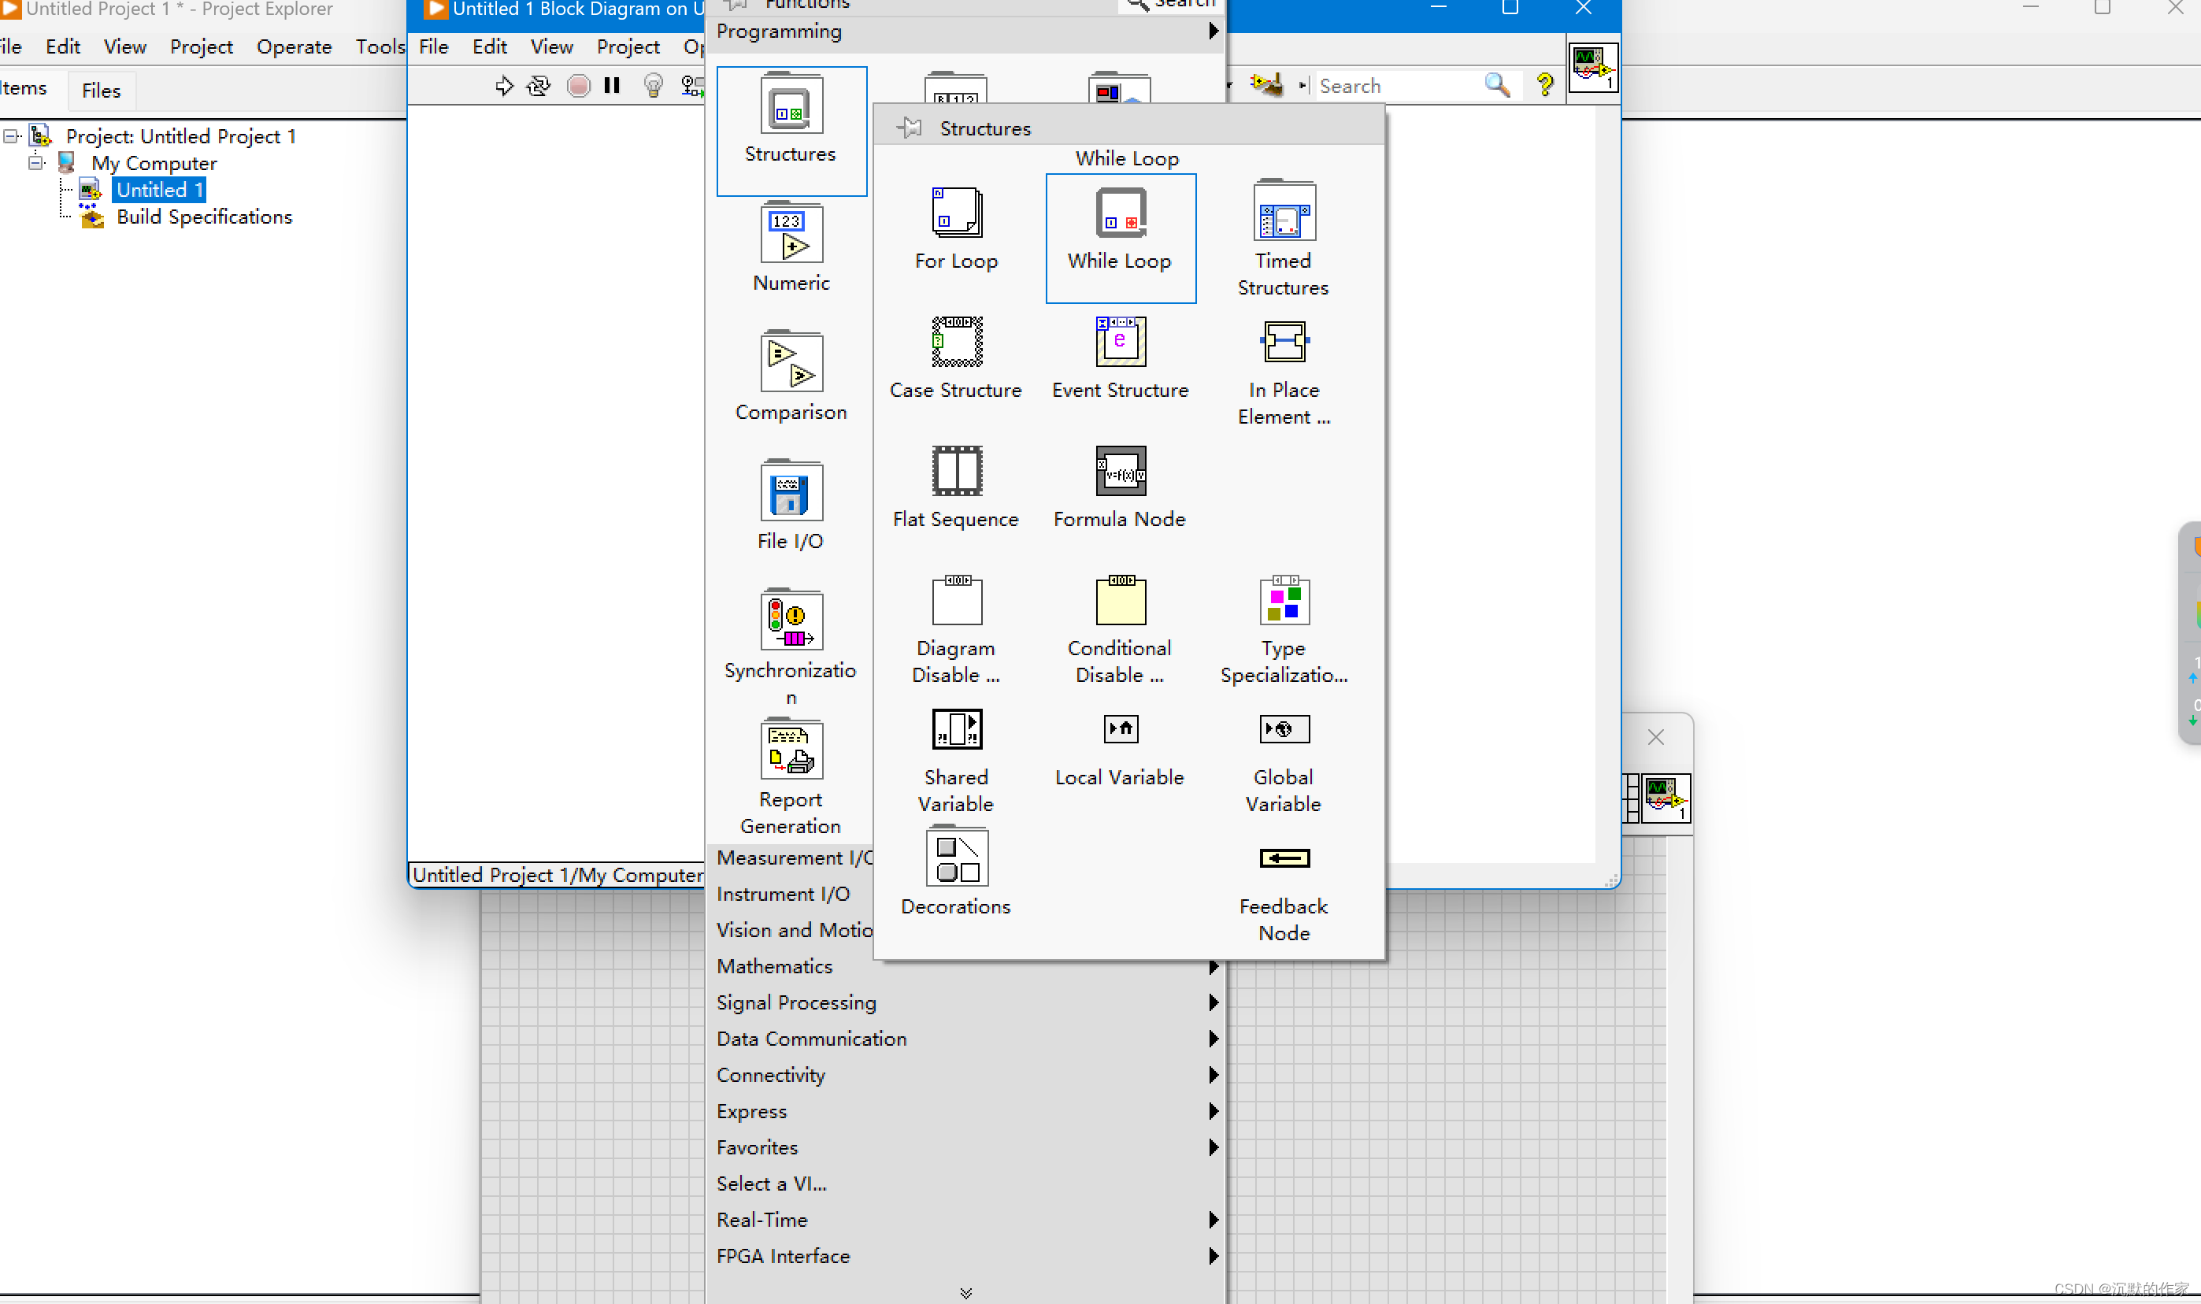Collapse the My Computer tree node
2201x1304 pixels.
point(36,162)
